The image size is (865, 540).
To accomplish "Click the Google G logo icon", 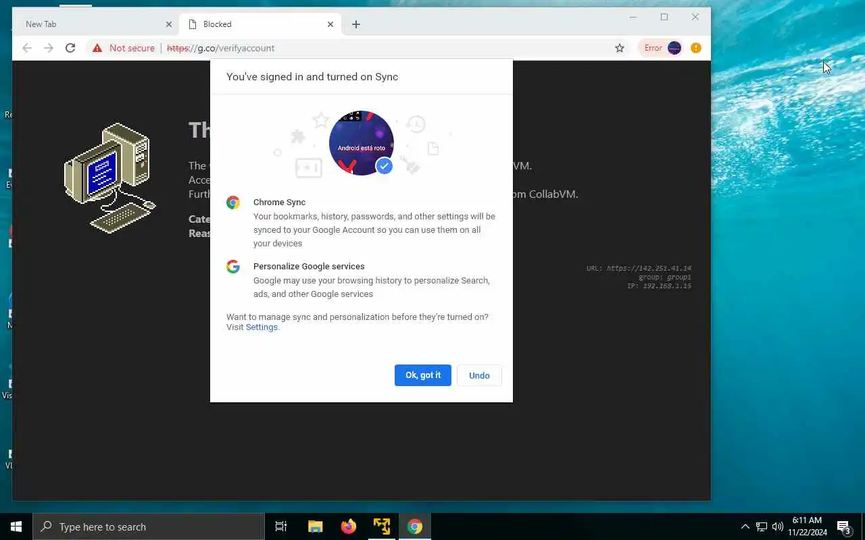I will (x=233, y=267).
